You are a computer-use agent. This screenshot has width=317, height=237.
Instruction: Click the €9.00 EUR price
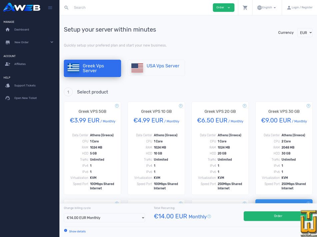tap(276, 121)
